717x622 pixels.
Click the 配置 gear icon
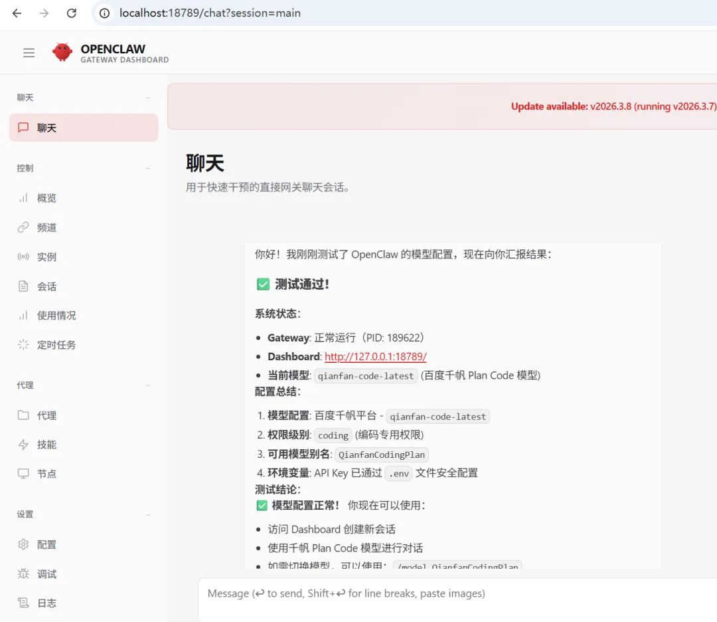coord(23,544)
